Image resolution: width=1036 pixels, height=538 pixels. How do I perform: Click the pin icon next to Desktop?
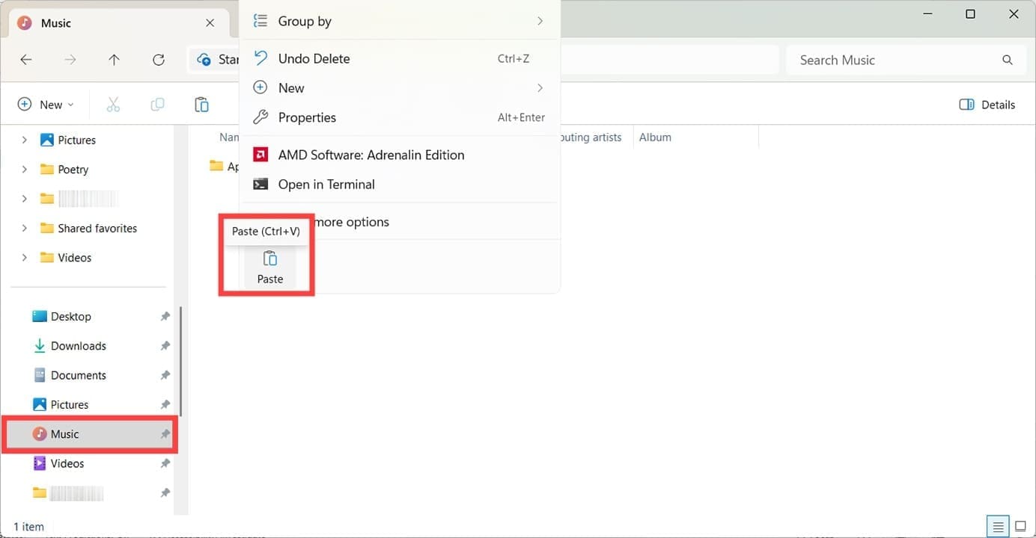(x=165, y=317)
